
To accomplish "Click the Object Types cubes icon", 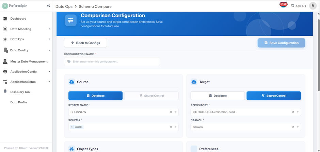I will tap(71, 149).
